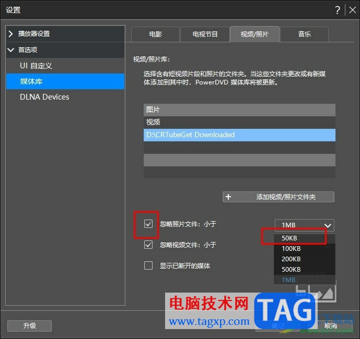Select D:\CRTubeGet Downloaded folder row
The width and height of the screenshot is (360, 339).
(239, 135)
